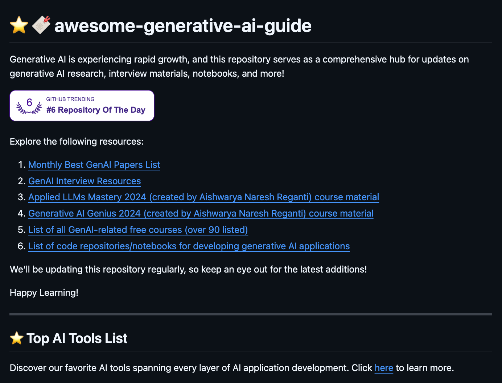Open Applied LLMs Mastery 2024 course link
Image resolution: width=502 pixels, height=383 pixels.
pyautogui.click(x=203, y=197)
